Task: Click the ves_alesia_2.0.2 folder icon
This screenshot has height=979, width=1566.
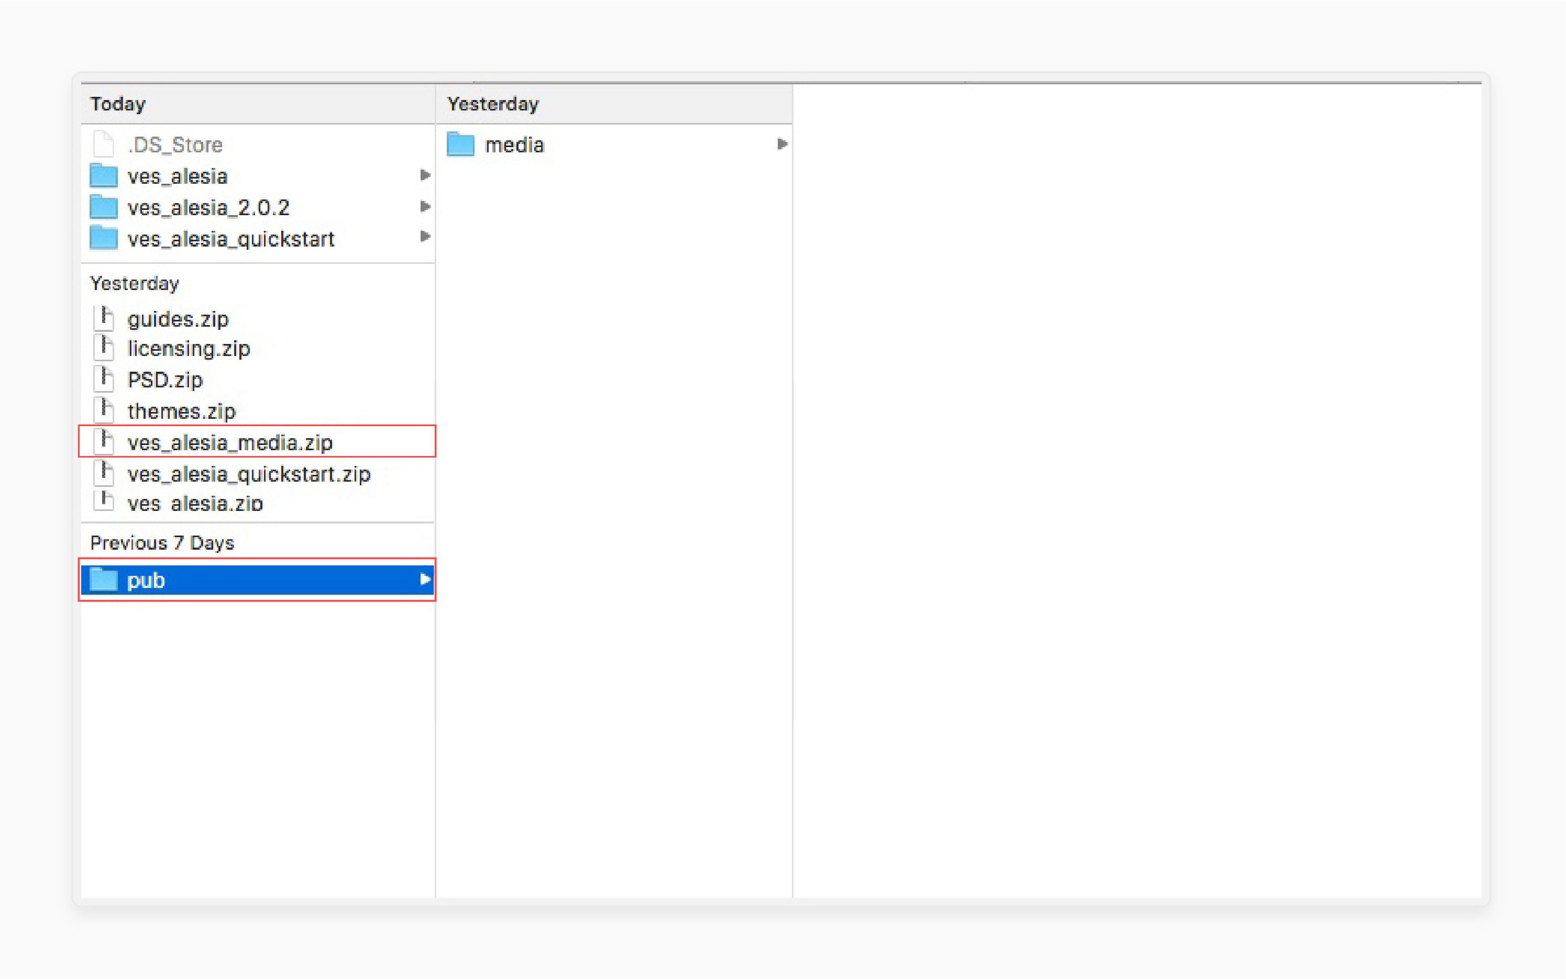Action: [x=104, y=207]
